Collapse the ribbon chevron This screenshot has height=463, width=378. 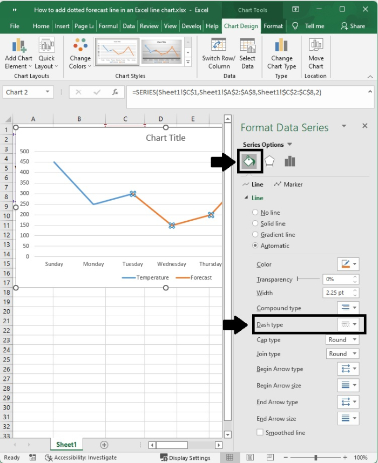click(x=370, y=77)
